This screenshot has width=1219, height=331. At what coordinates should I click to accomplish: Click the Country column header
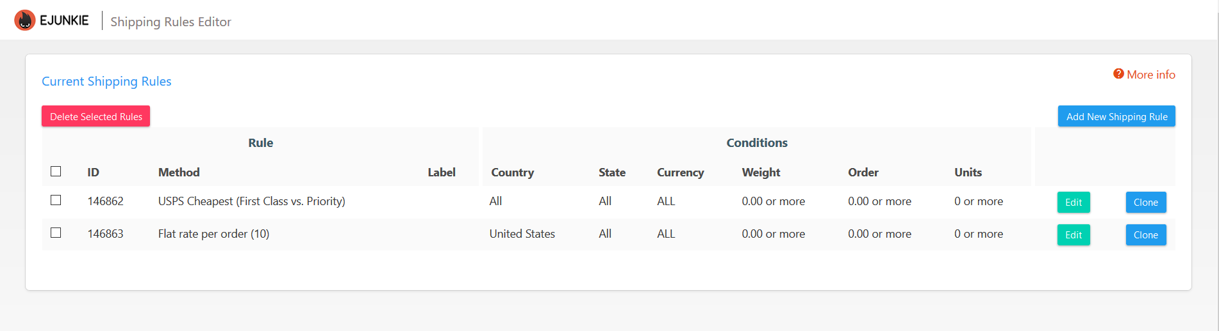coord(512,172)
